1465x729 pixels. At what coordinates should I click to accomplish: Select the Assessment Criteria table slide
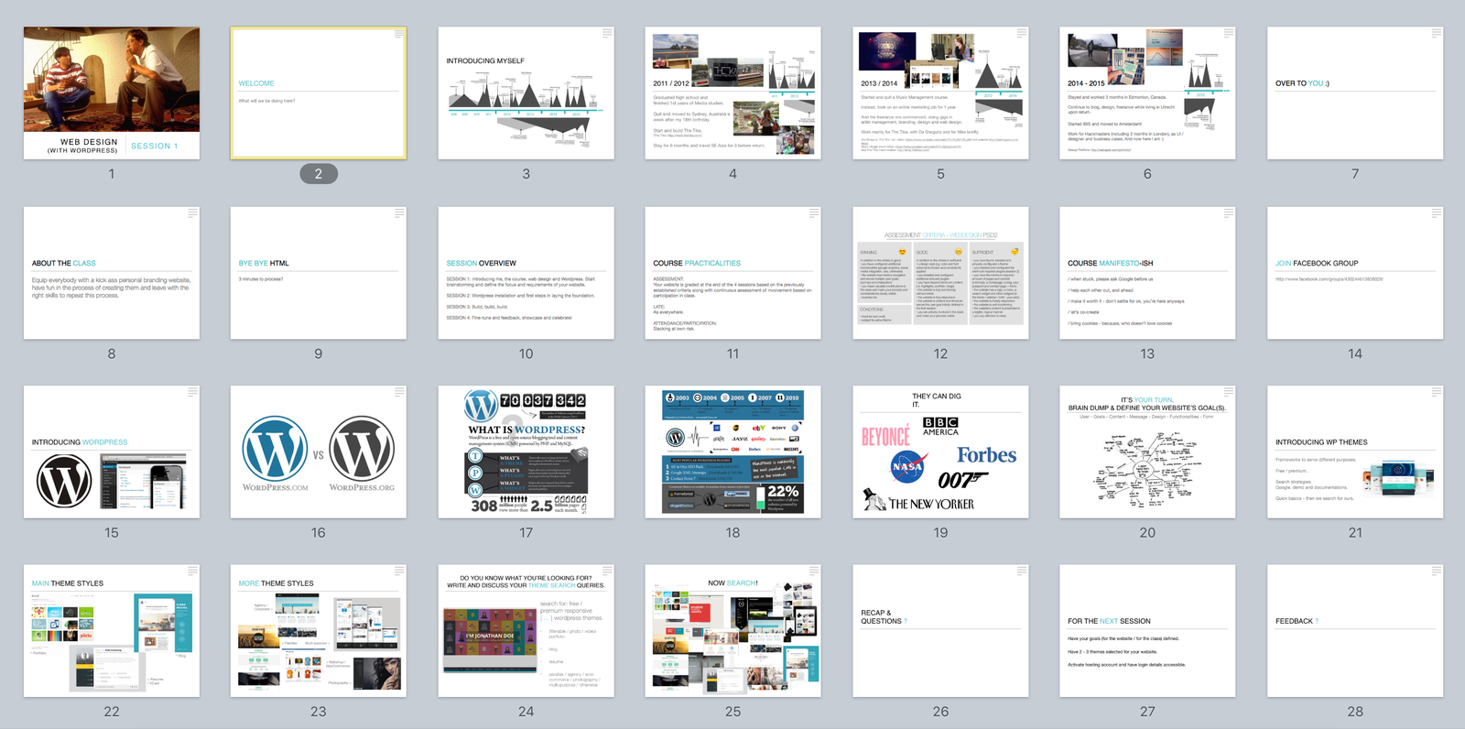(x=940, y=273)
